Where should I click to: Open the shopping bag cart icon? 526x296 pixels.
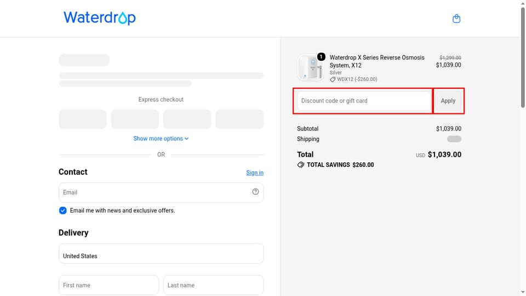pyautogui.click(x=456, y=19)
